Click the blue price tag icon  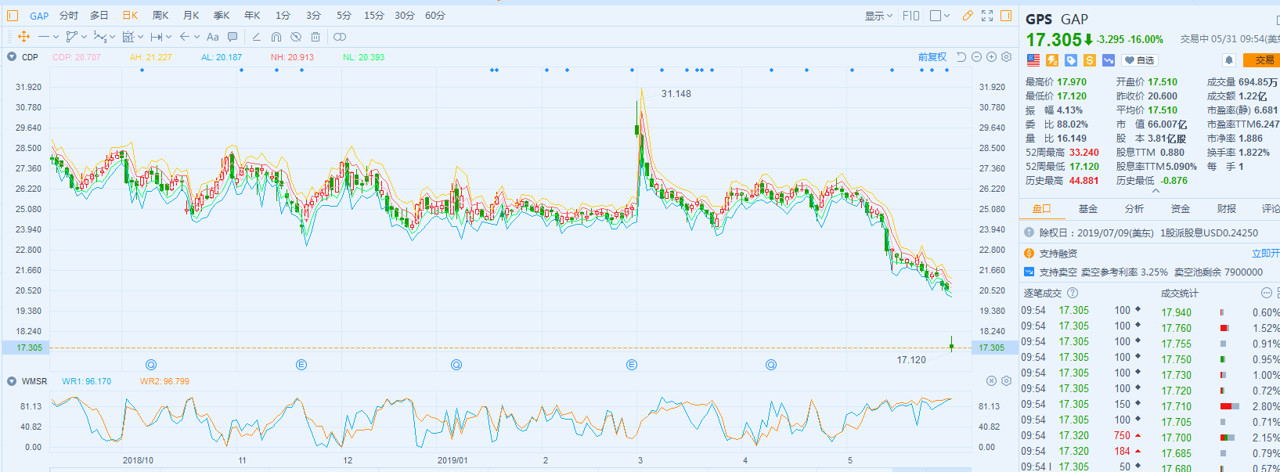tap(1071, 60)
